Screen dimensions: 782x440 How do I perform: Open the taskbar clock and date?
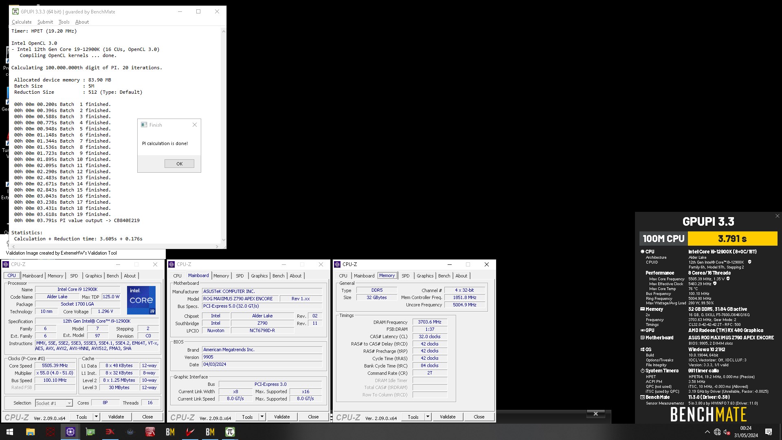[x=746, y=432]
